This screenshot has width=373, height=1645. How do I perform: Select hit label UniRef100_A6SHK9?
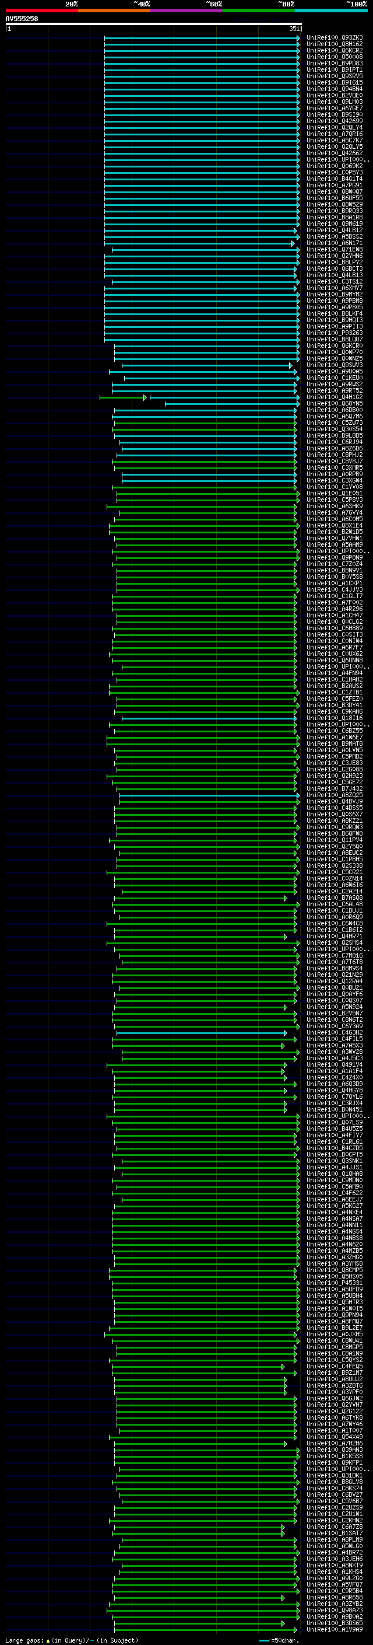pos(335,506)
